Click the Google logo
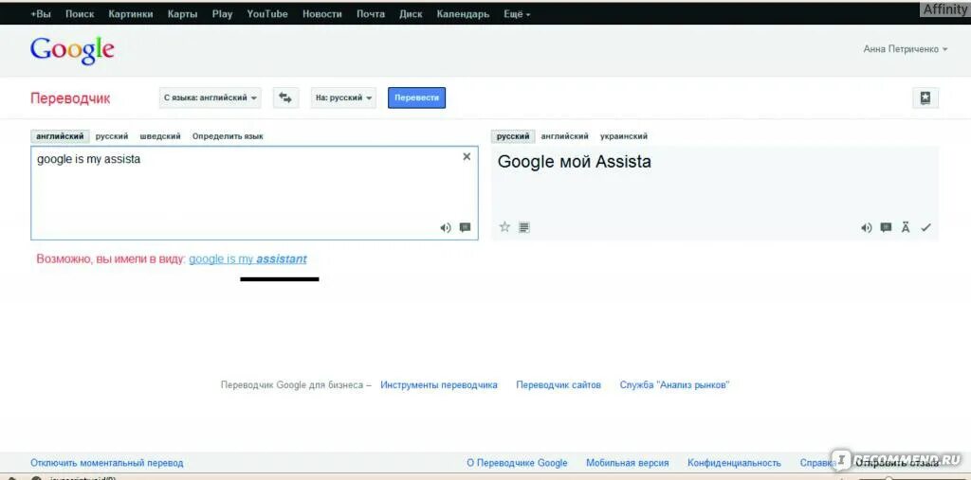 [72, 51]
